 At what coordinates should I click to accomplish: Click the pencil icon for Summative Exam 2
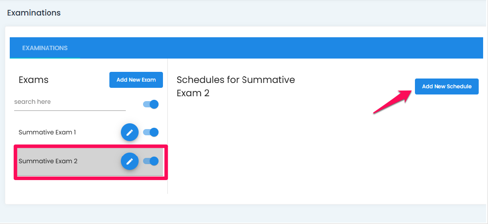[129, 161]
